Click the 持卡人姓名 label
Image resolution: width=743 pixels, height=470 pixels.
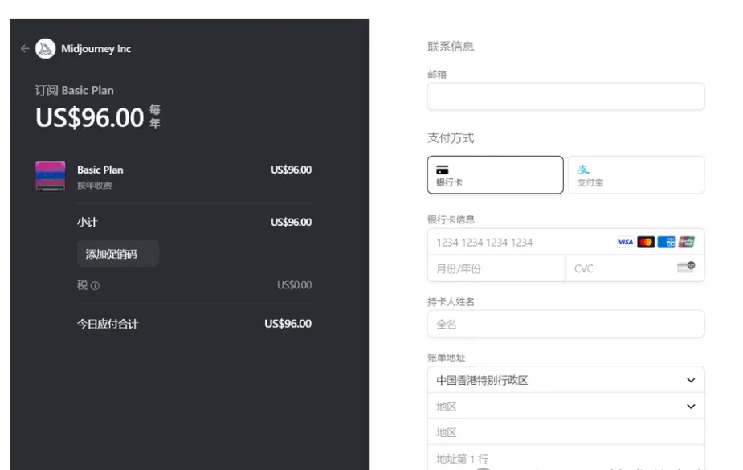451,302
